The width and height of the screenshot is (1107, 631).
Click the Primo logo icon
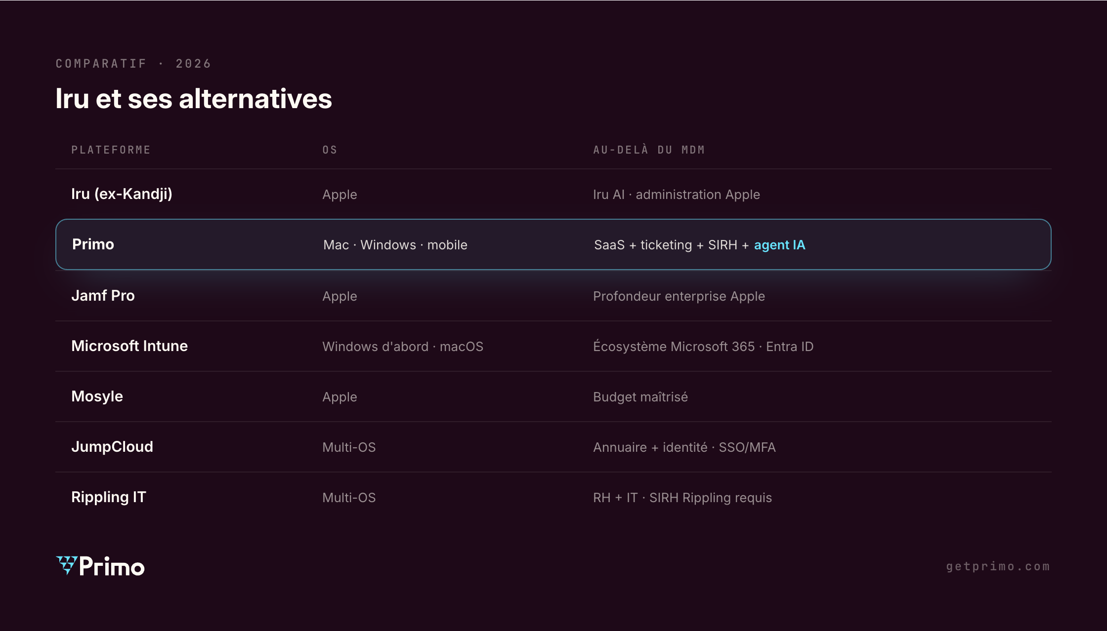point(67,565)
